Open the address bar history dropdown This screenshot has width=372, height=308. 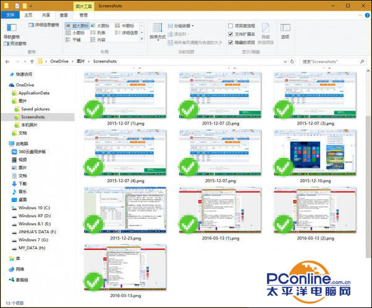click(x=285, y=62)
